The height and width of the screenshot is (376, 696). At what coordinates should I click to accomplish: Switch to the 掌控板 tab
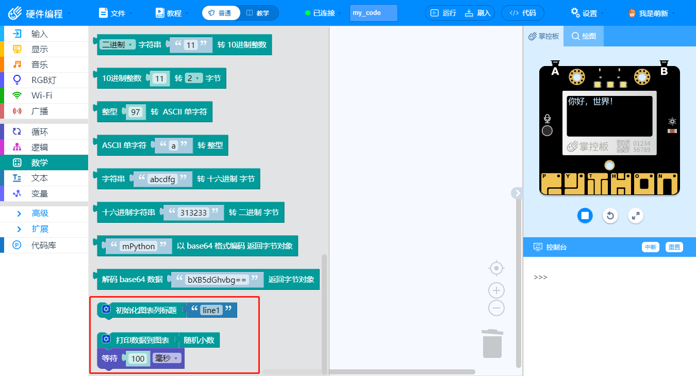(x=543, y=36)
